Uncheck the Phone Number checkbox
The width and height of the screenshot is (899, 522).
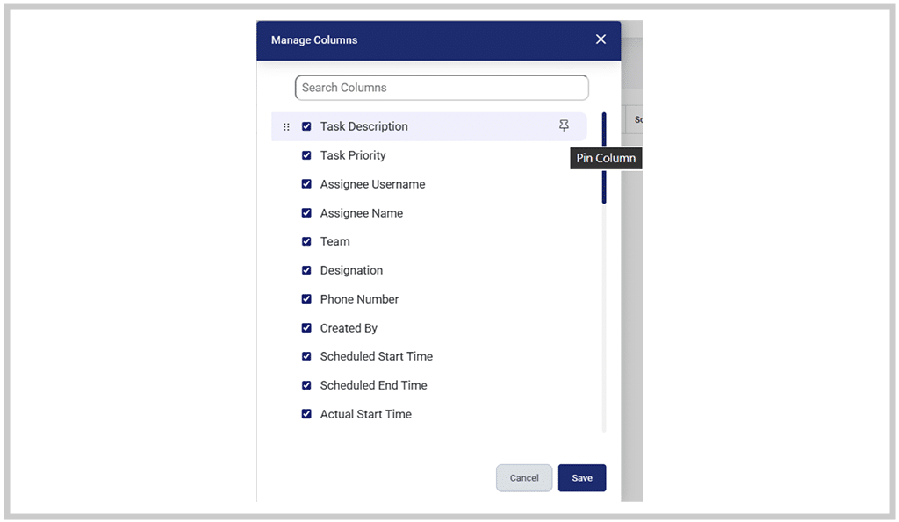click(x=306, y=298)
